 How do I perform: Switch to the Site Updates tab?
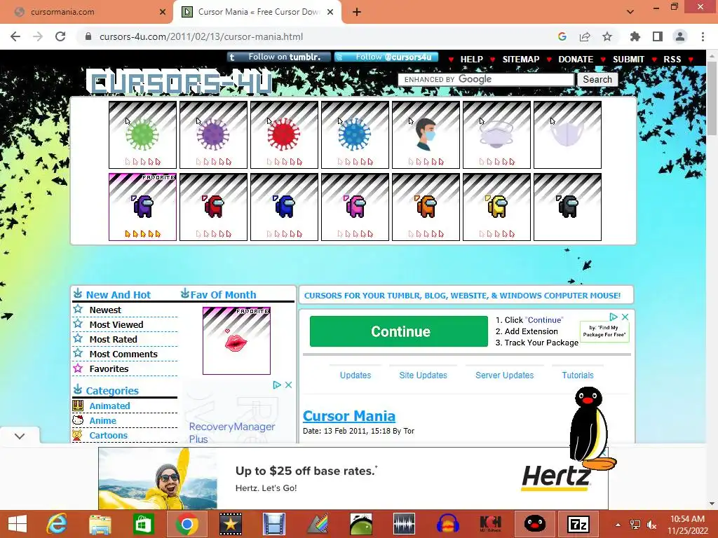click(x=423, y=375)
